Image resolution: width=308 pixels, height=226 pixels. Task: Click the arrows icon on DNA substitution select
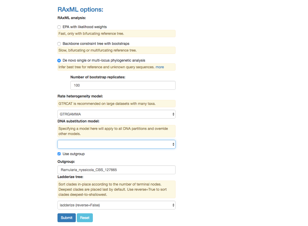pos(173,144)
